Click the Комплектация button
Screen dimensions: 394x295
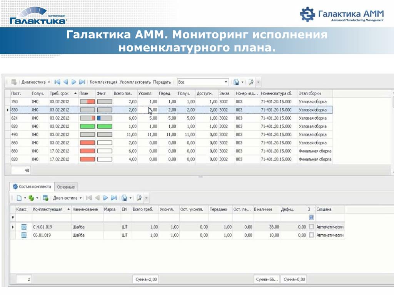(103, 82)
